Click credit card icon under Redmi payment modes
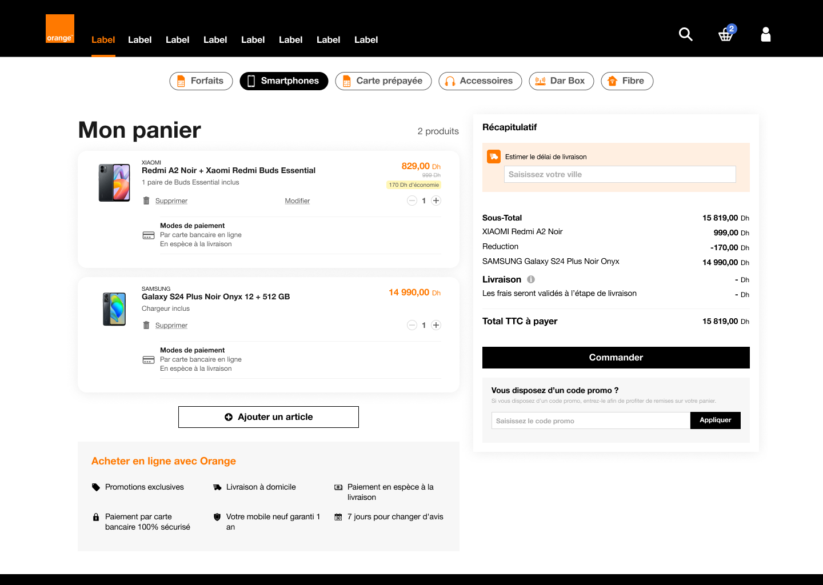This screenshot has height=585, width=823. point(149,235)
